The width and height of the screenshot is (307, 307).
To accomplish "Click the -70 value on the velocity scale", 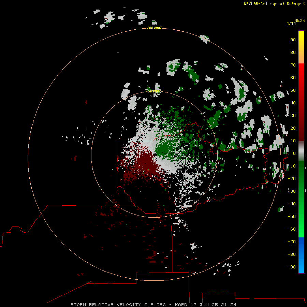I will 292,242.
